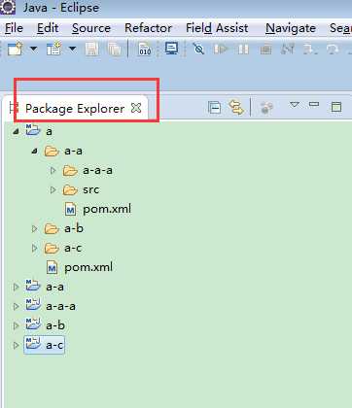Viewport: 352px width, 408px height.
Task: Open the Refactor menu
Action: click(148, 28)
